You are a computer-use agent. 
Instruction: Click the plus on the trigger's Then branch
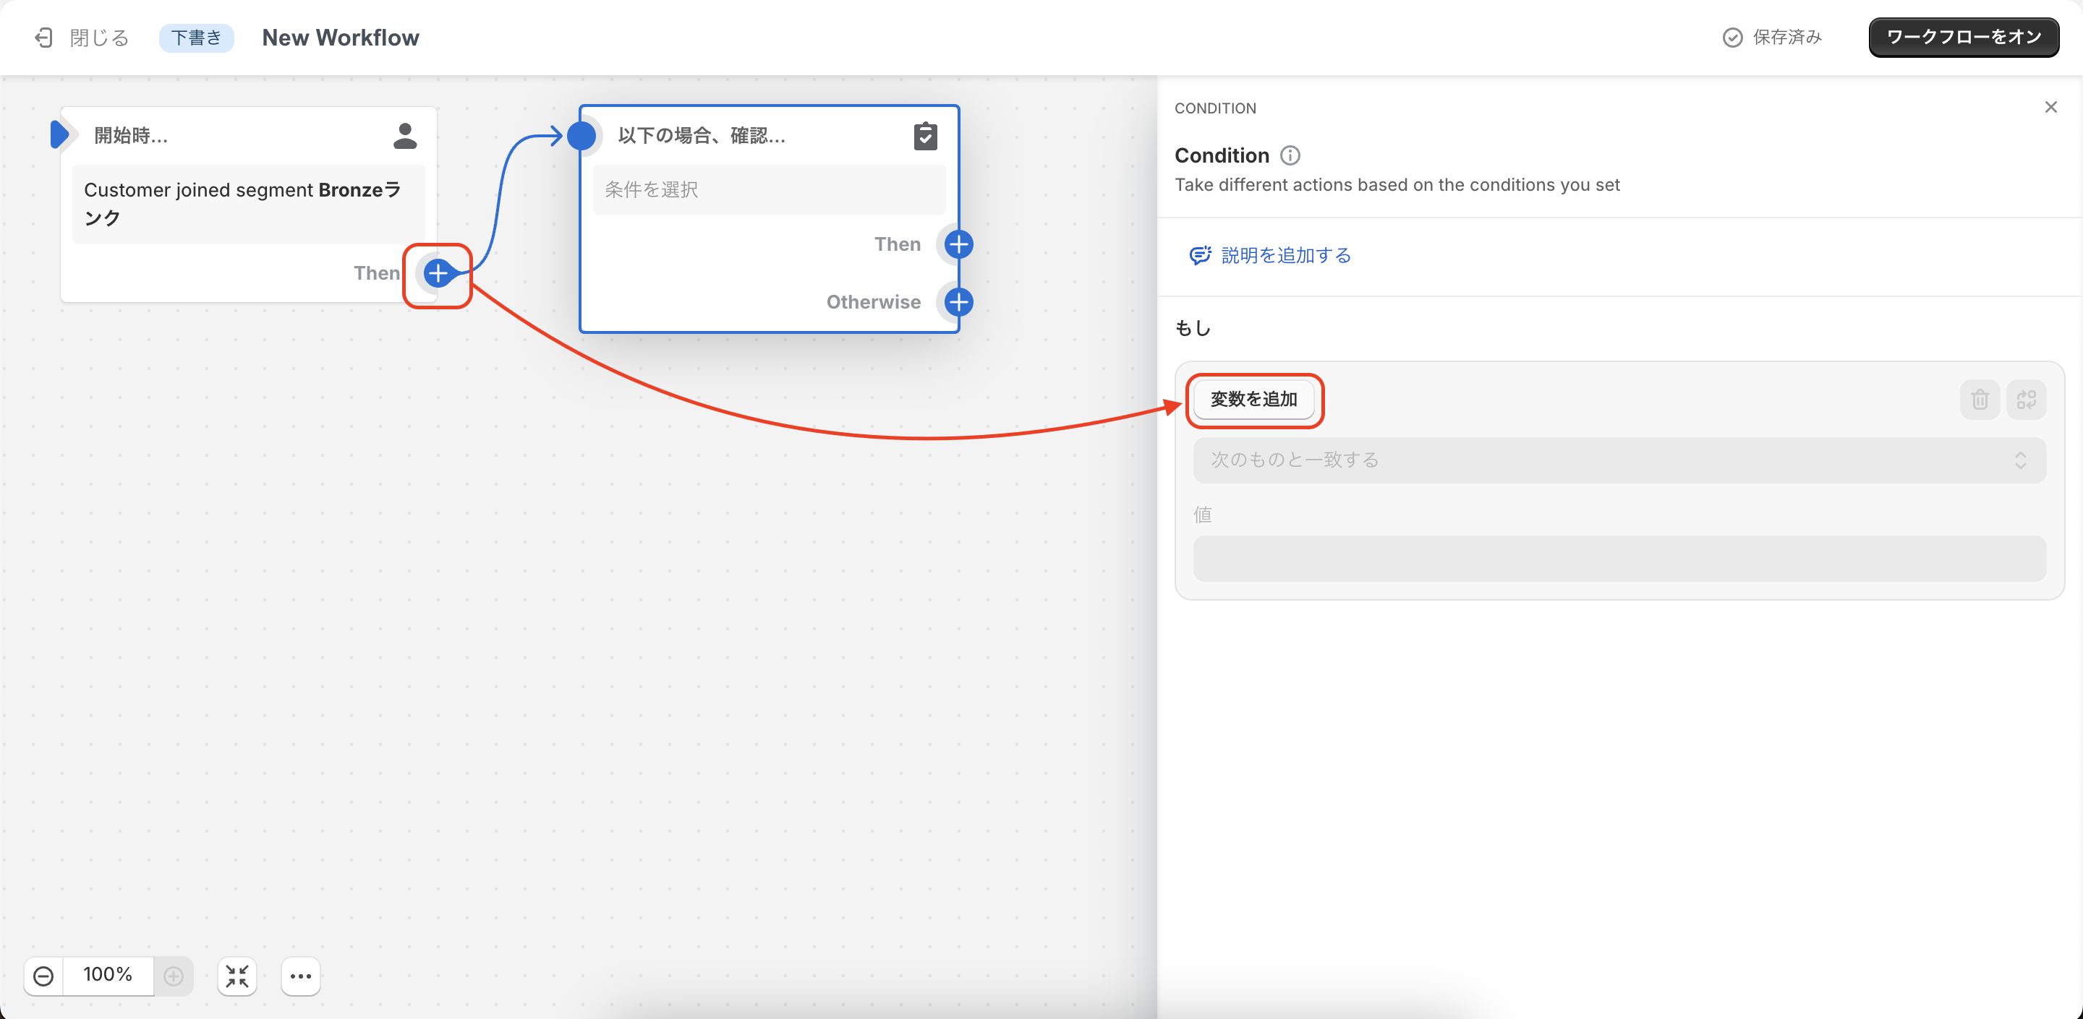[x=438, y=273]
